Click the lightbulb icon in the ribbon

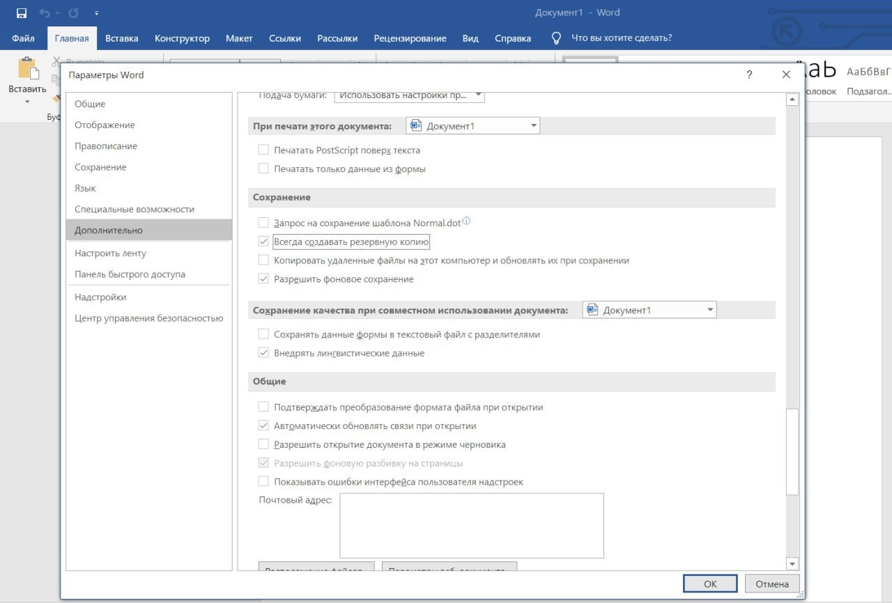[556, 38]
